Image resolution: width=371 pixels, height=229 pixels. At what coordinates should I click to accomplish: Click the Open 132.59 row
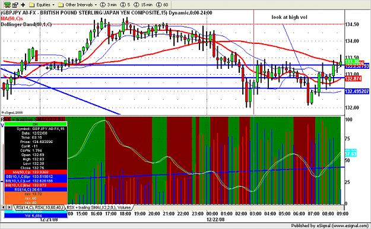click(36, 155)
